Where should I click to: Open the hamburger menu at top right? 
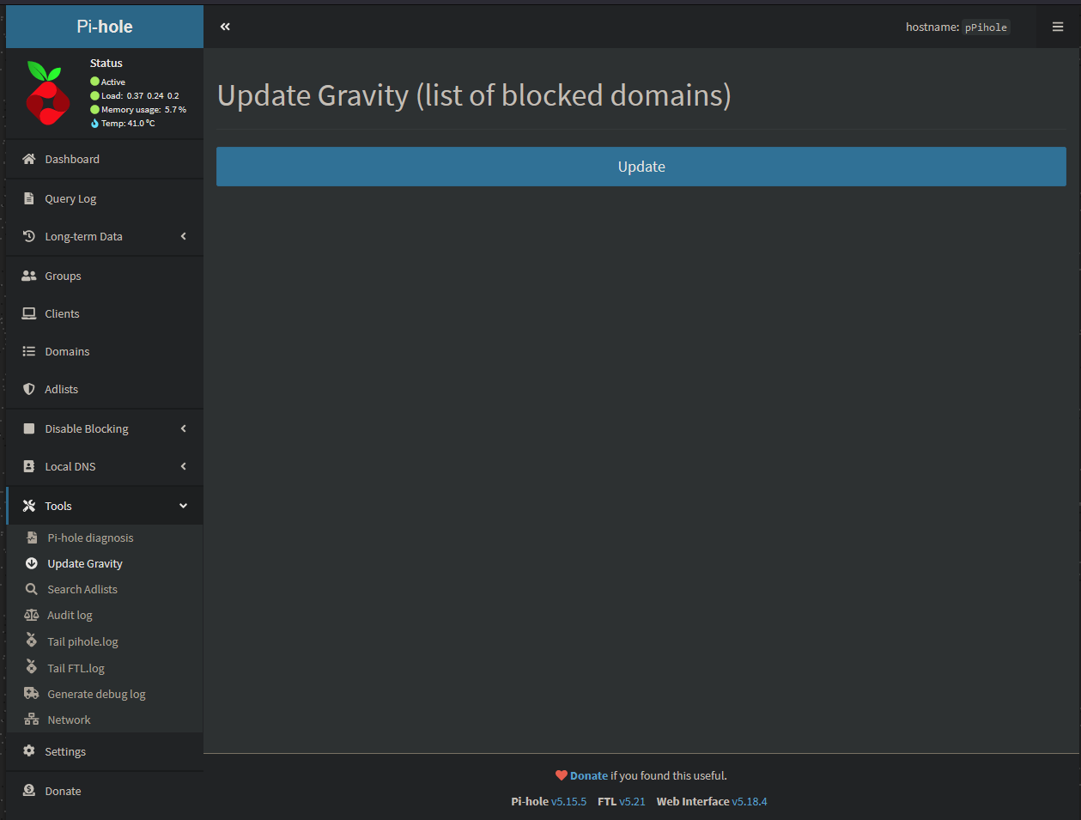pyautogui.click(x=1058, y=27)
